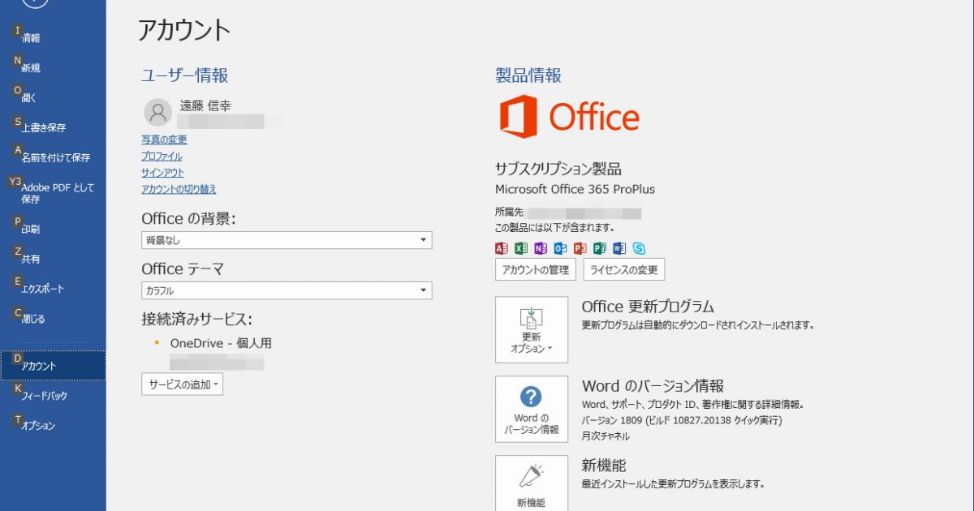The image size is (974, 511).
Task: Click the ライセンスの変更 button
Action: (x=624, y=270)
